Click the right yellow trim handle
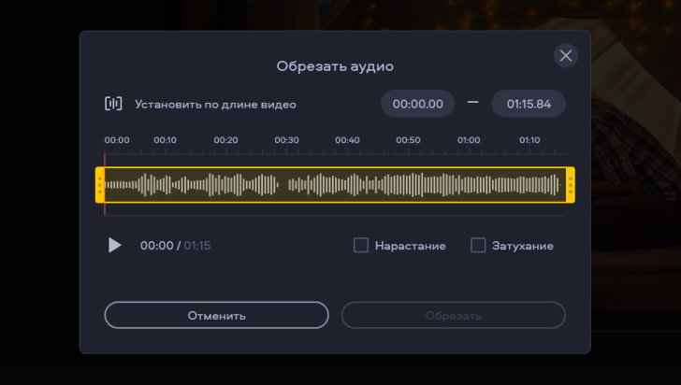The height and width of the screenshot is (385, 681). pos(570,185)
